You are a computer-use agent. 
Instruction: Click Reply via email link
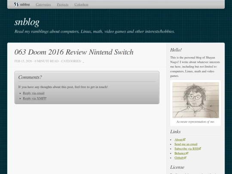[x=34, y=93]
